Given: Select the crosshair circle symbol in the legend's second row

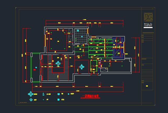Looking at the screenshot, I should (x=31, y=99).
